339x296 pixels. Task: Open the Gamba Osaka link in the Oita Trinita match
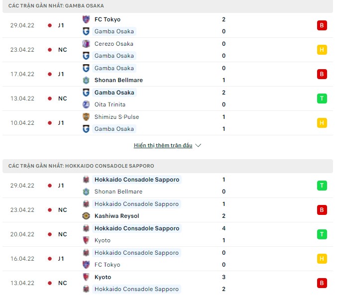click(x=114, y=93)
